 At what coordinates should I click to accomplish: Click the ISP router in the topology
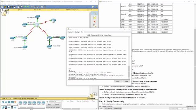tap(54, 20)
